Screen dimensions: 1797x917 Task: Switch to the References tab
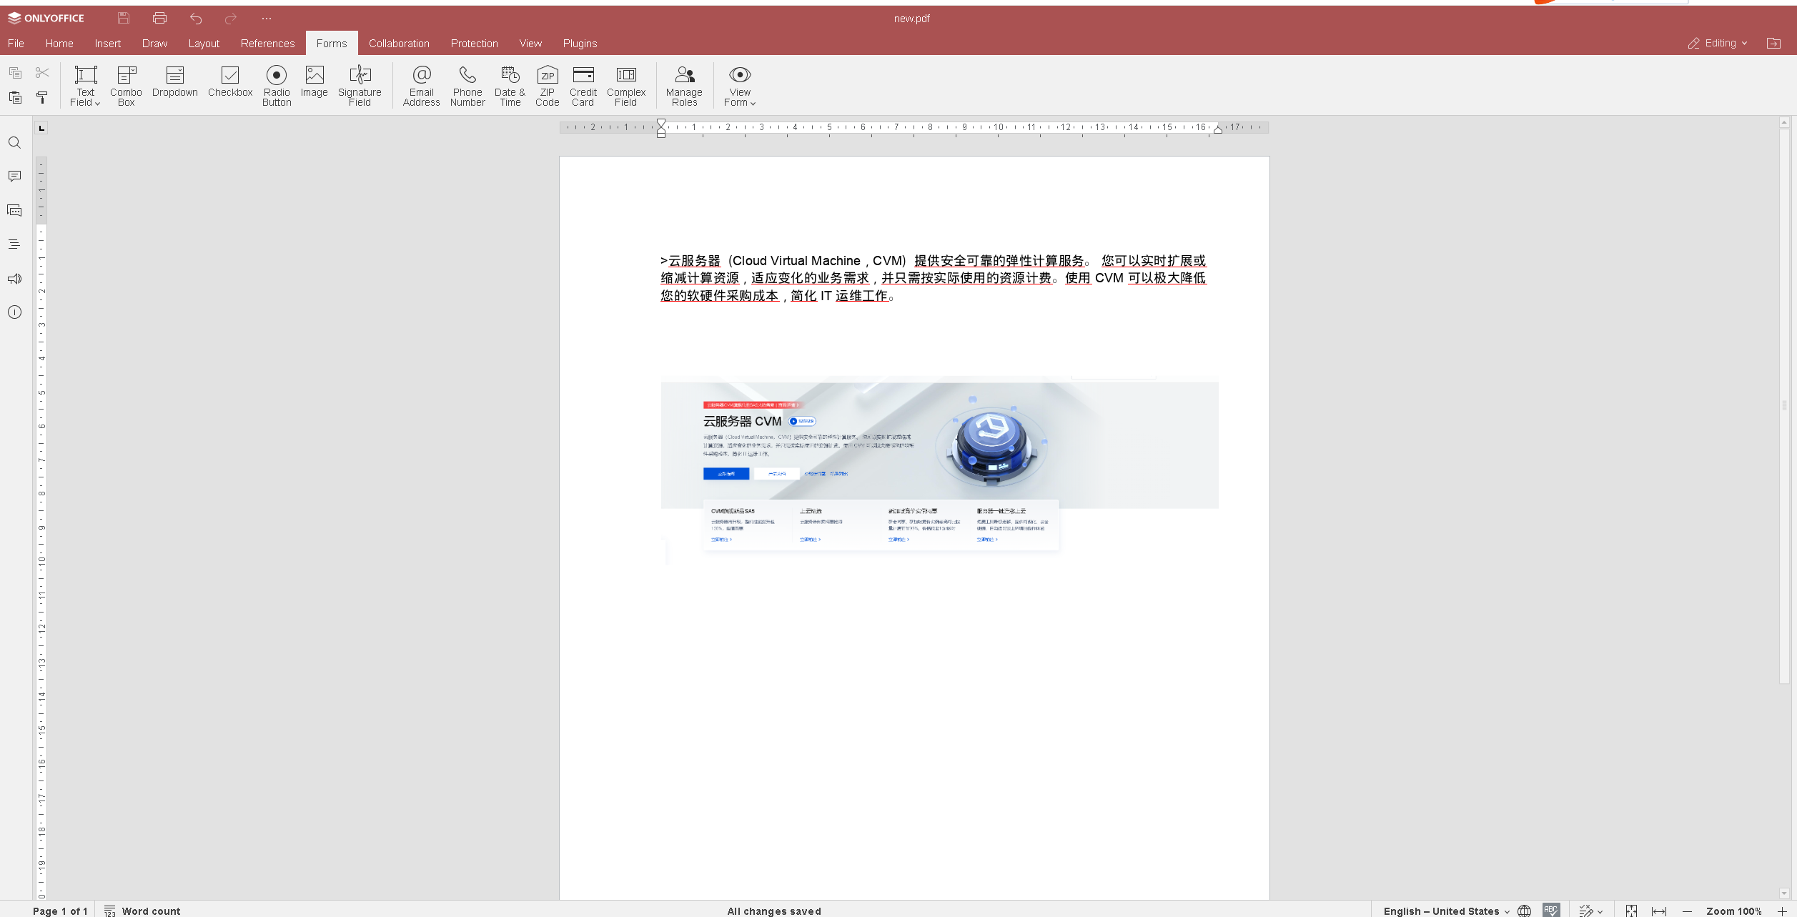click(x=267, y=44)
